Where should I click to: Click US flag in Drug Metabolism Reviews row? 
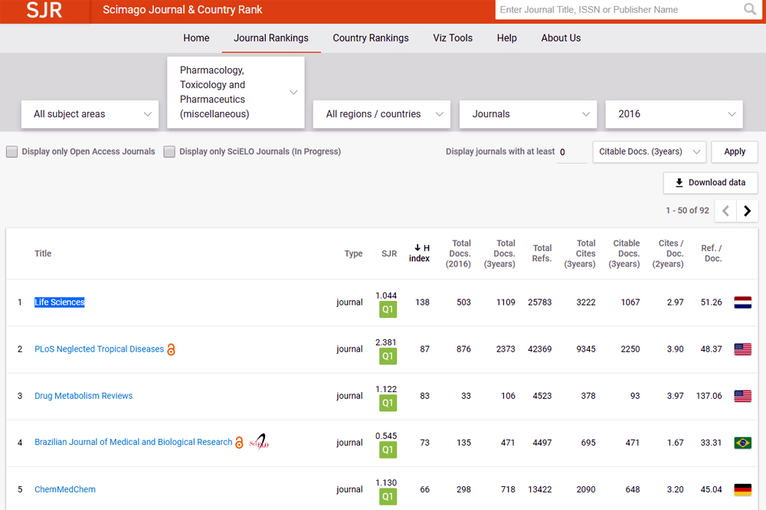click(x=742, y=396)
